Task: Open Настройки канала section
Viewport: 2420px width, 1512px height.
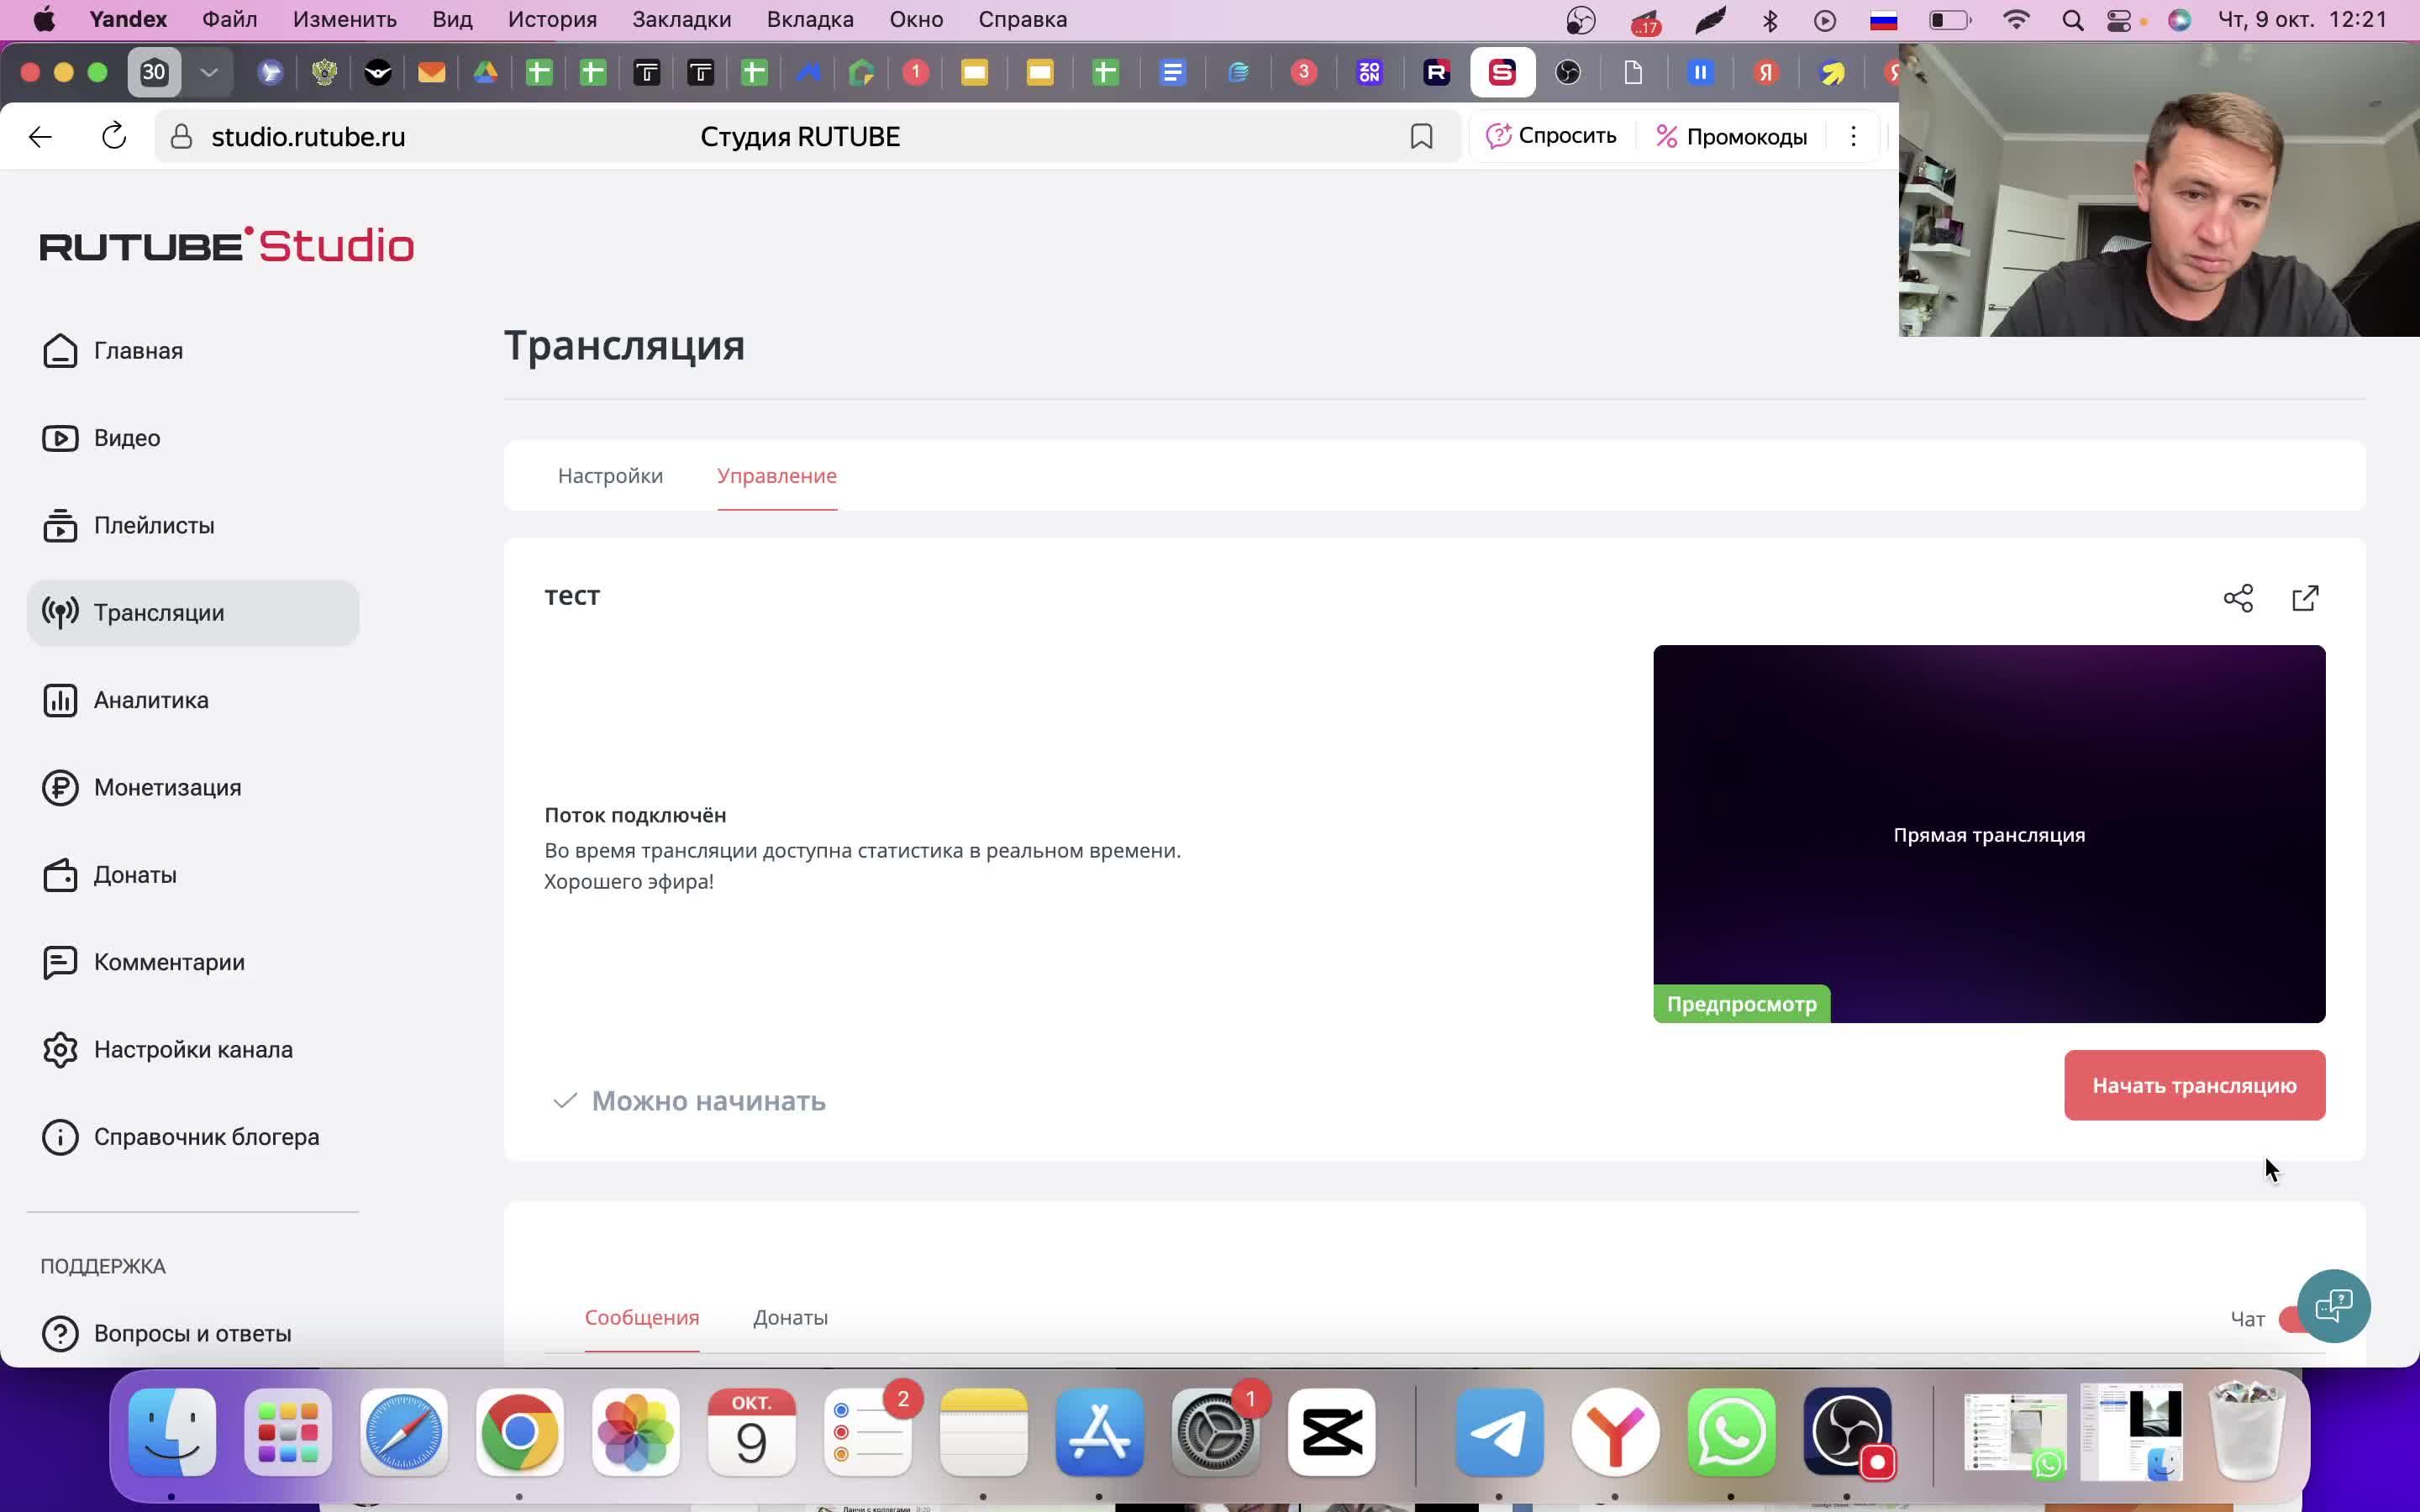Action: (192, 1050)
